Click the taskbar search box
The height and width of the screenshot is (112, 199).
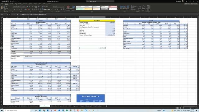tap(17, 110)
